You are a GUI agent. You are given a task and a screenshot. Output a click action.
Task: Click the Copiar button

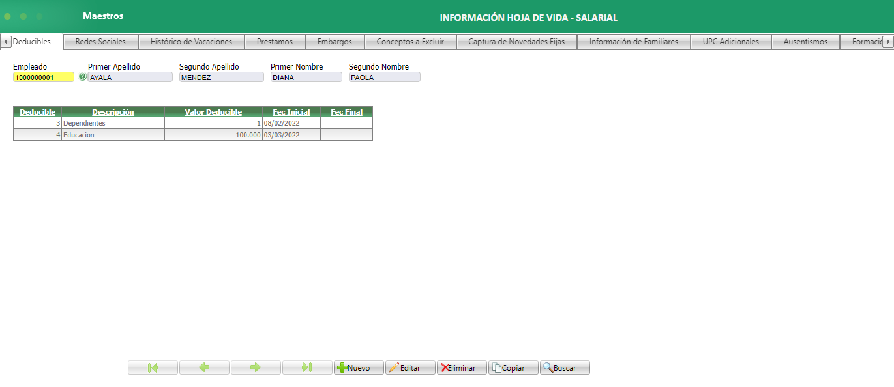(x=513, y=367)
